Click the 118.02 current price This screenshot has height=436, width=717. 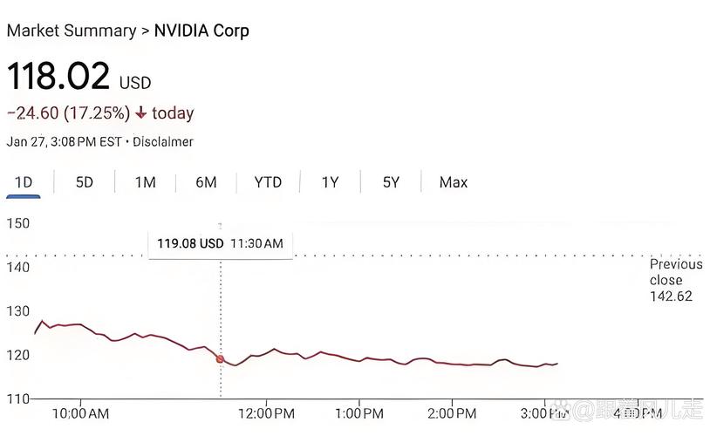[x=58, y=77]
